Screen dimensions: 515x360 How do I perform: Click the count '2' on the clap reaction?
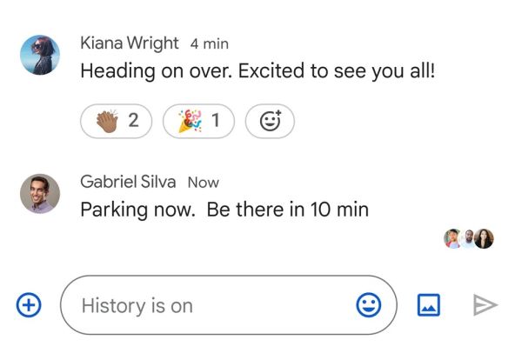[133, 120]
